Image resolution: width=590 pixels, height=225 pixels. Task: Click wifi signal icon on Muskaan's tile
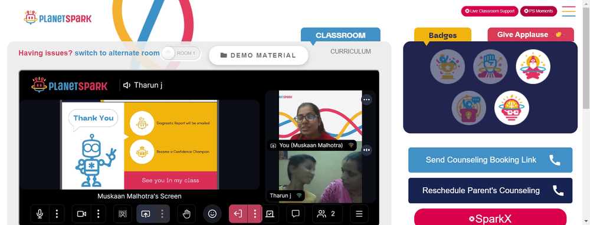click(351, 145)
